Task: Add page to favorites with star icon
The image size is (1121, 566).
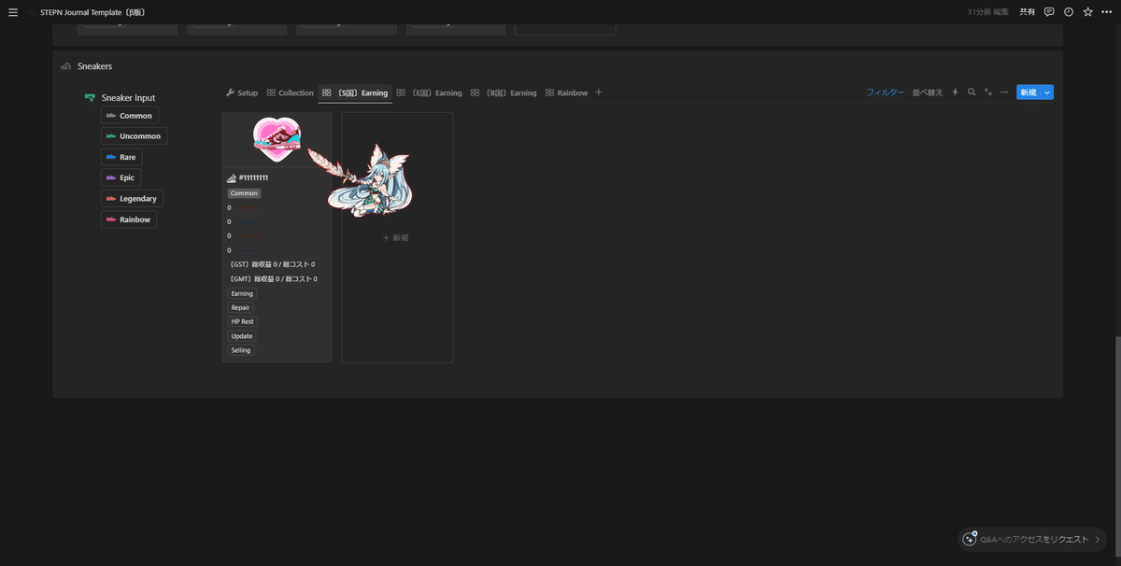Action: [x=1087, y=12]
